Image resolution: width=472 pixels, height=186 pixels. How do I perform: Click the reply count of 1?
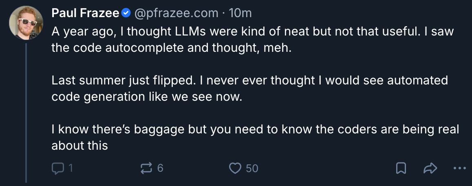[71, 168]
